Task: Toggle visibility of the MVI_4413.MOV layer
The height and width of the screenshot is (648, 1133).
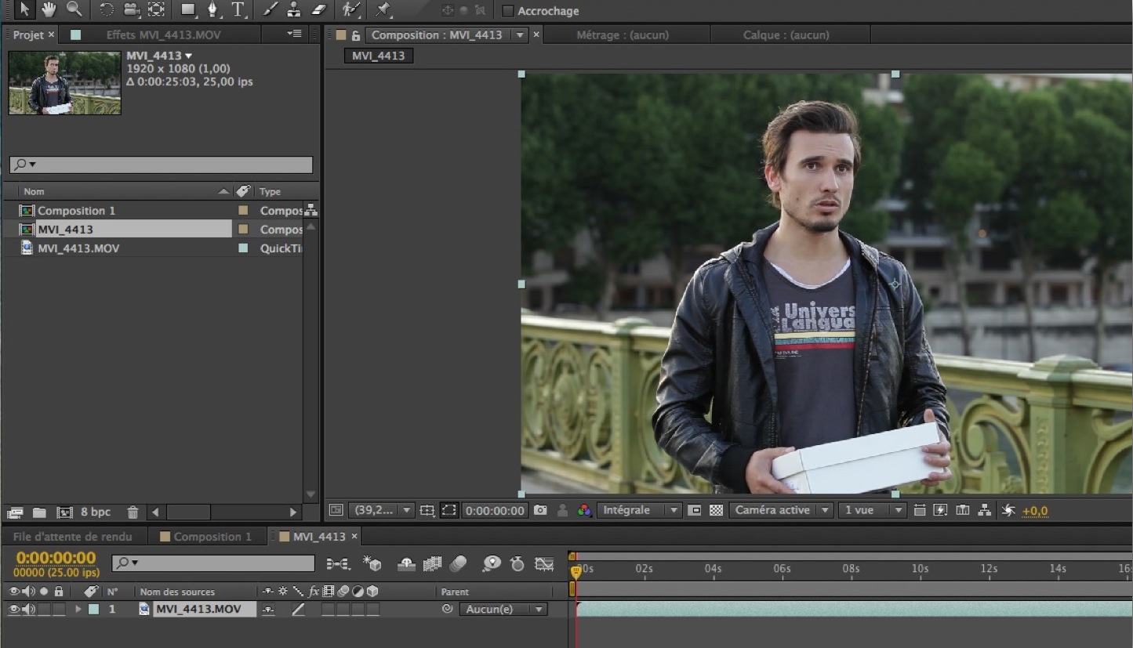Action: pyautogui.click(x=13, y=609)
